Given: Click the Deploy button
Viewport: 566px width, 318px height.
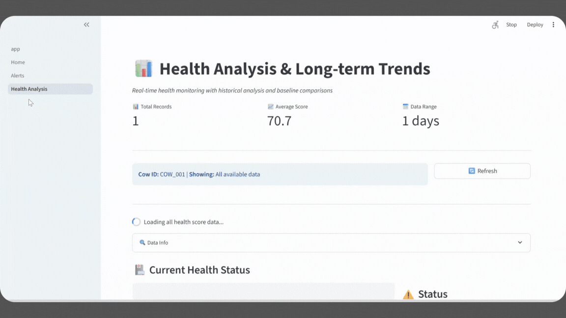Looking at the screenshot, I should pyautogui.click(x=535, y=25).
